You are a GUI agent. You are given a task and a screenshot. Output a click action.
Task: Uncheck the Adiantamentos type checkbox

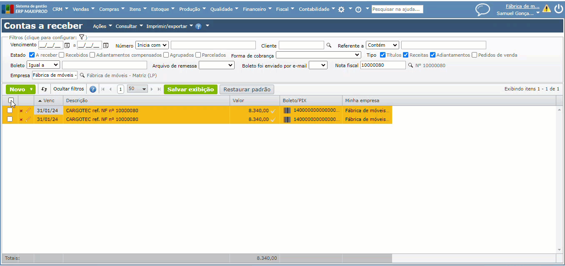click(433, 55)
